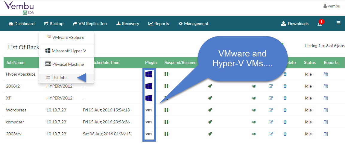Open the Downloads page
The image size is (345, 144).
pyautogui.click(x=295, y=24)
